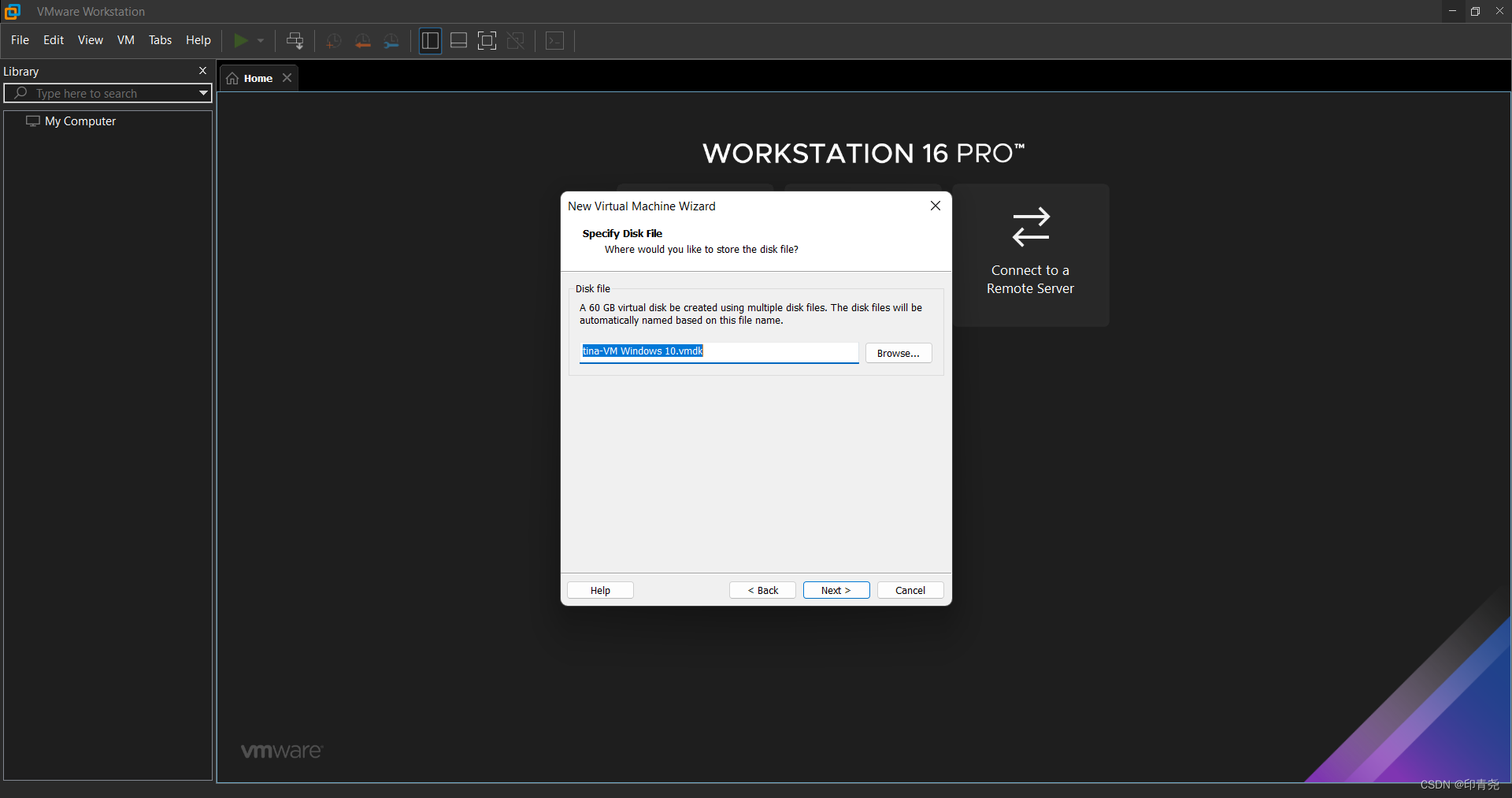Open the Help menu
Image resolution: width=1512 pixels, height=798 pixels.
point(198,40)
